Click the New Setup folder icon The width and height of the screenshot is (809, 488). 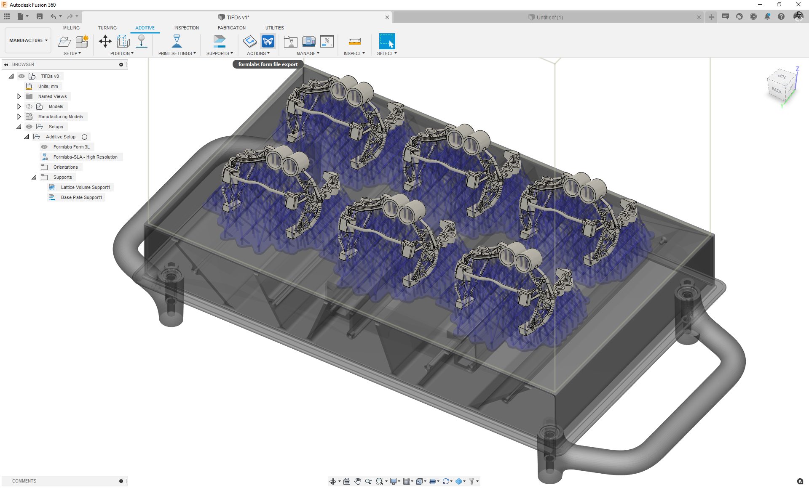tap(64, 41)
